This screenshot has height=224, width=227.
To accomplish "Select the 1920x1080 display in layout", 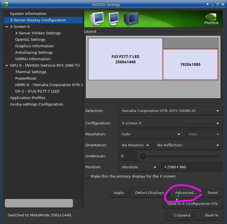I will tap(190, 64).
